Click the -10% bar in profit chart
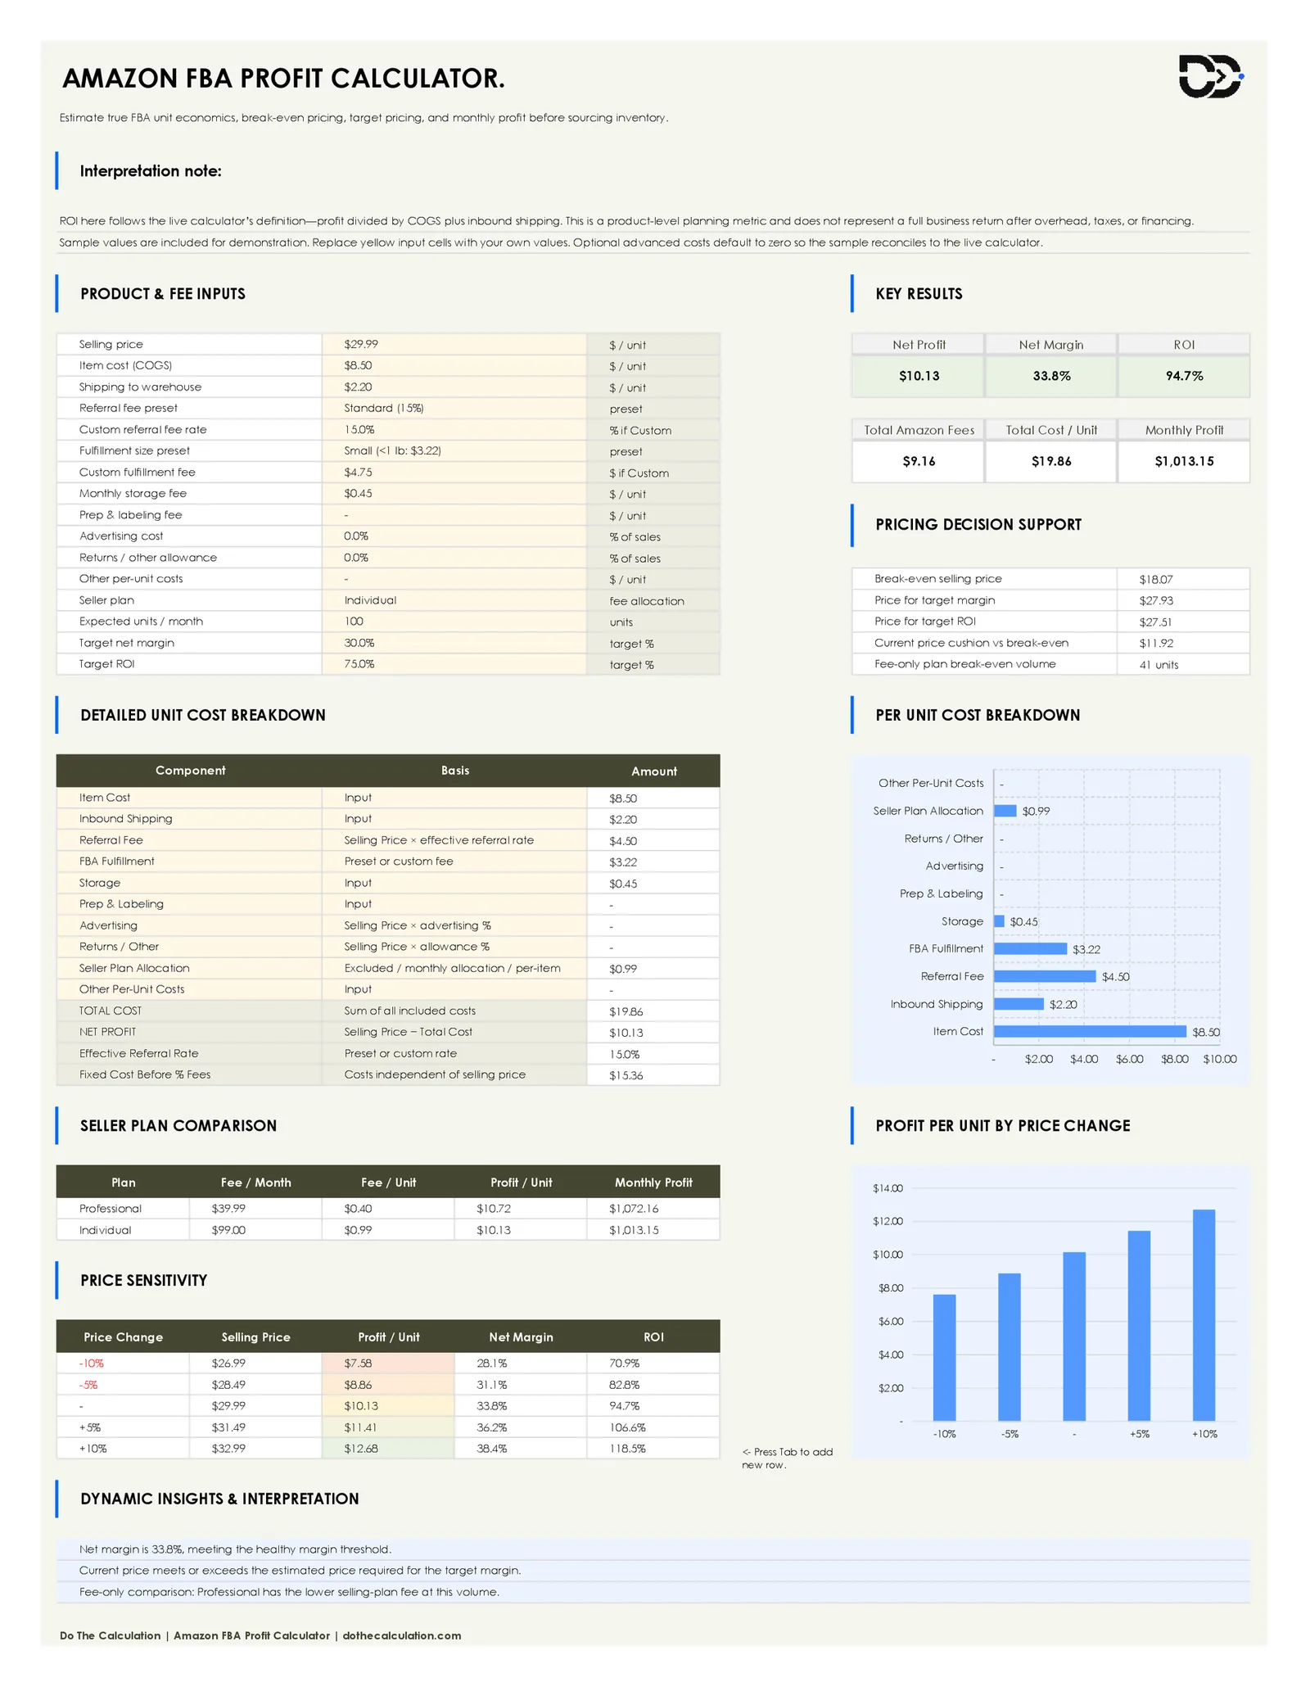The image size is (1310, 1696). 944,1358
